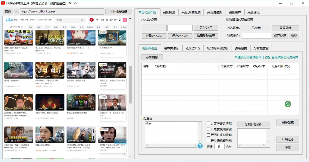The height and width of the screenshot is (162, 309).
Task: Open the 滕王阁序 video thumbnail
Action: click(50, 70)
